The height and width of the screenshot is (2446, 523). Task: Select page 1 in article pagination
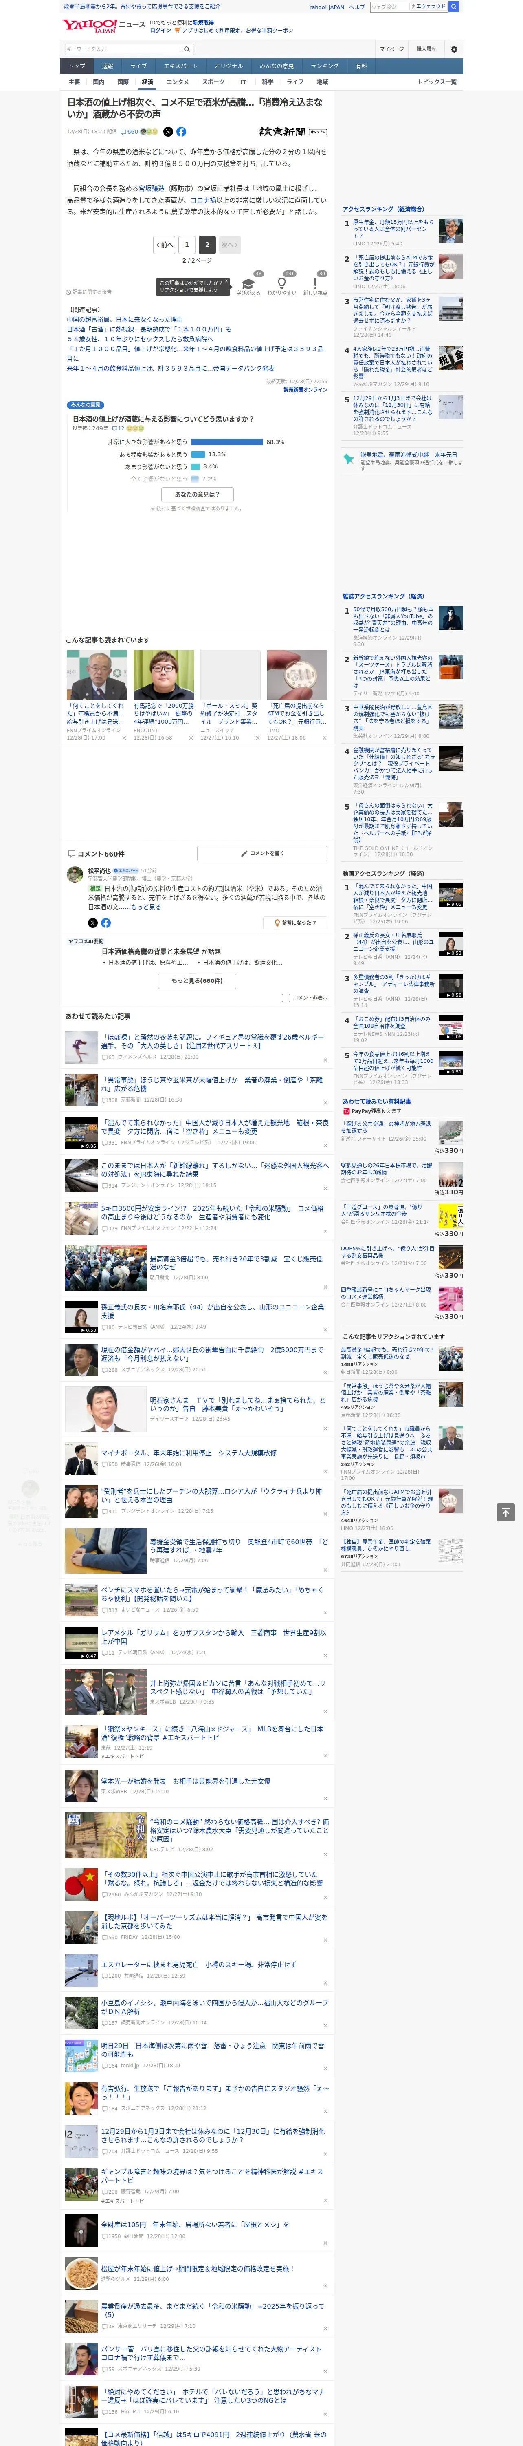coord(187,245)
